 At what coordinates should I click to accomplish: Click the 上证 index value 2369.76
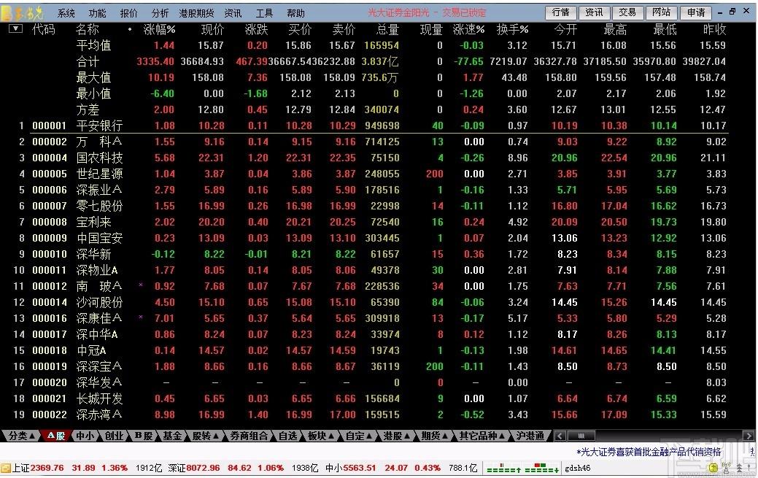click(47, 468)
